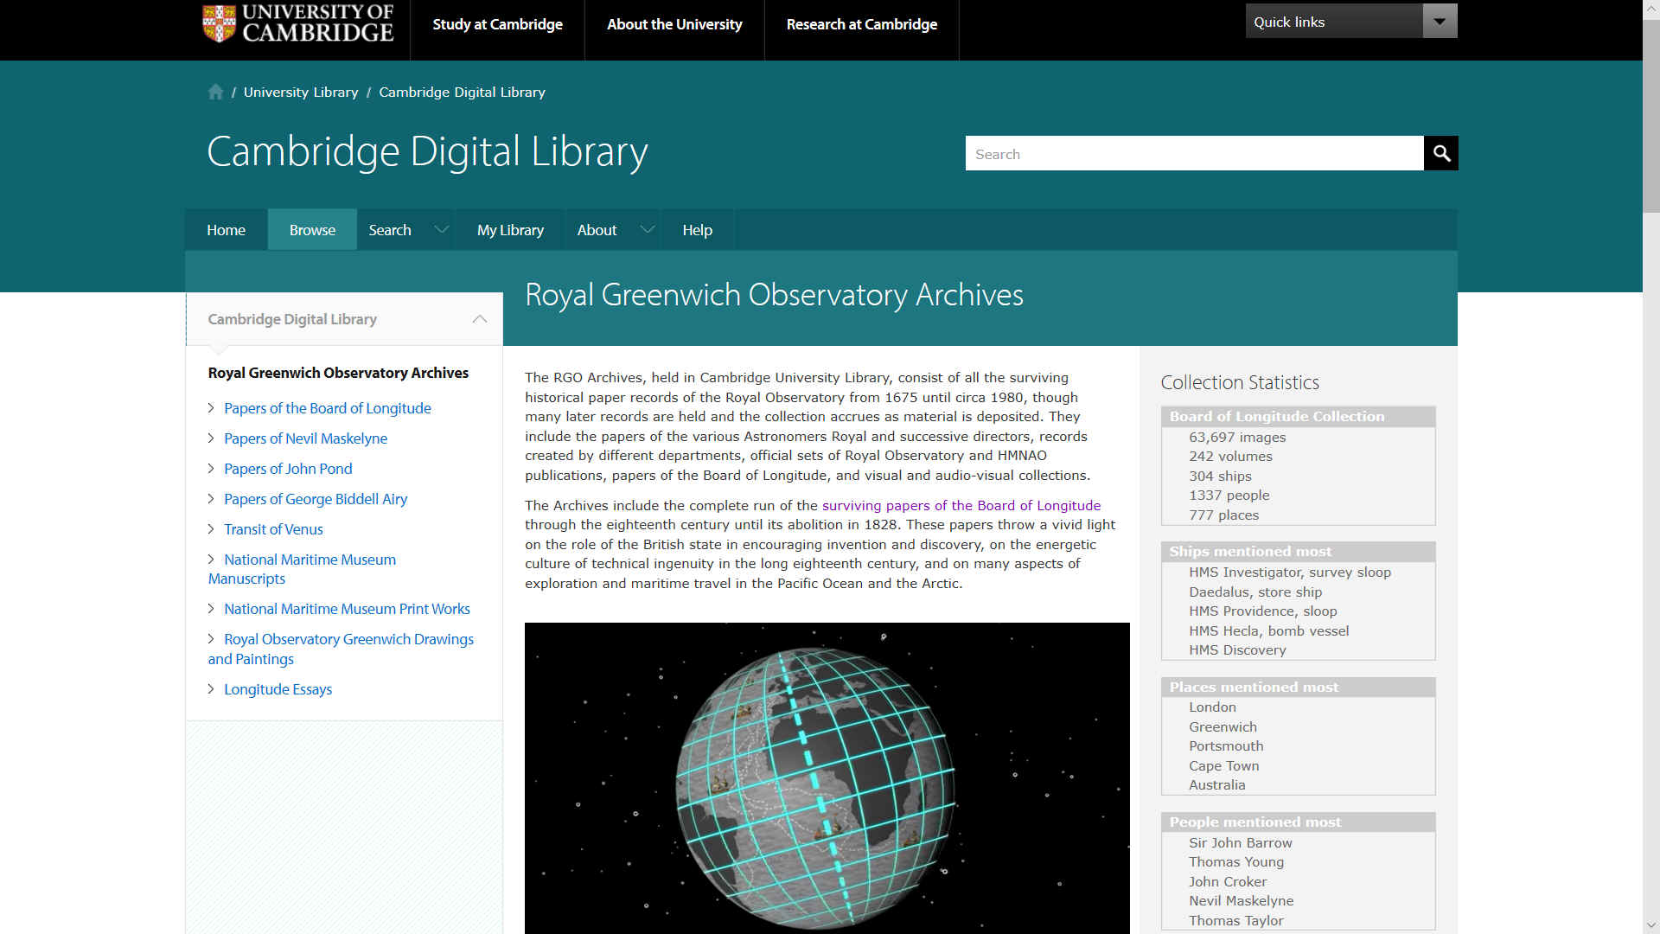Open the About tab
Image resolution: width=1660 pixels, height=934 pixels.
(597, 229)
